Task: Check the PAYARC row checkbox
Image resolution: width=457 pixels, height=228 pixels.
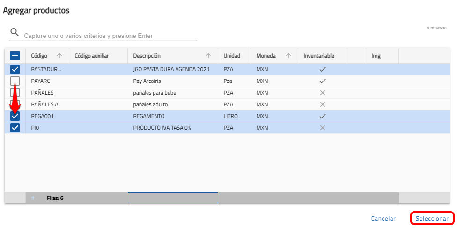Action: [15, 81]
